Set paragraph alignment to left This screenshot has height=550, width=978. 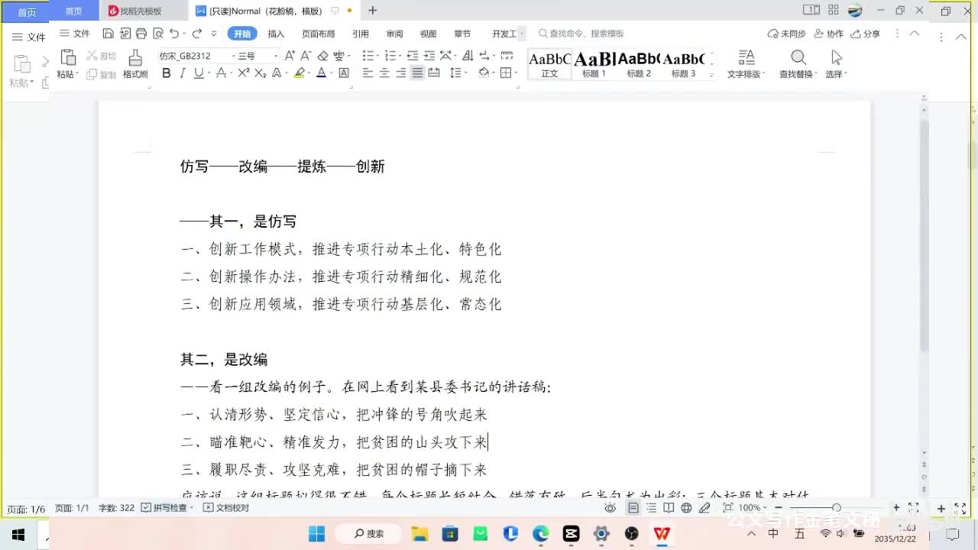(x=368, y=73)
